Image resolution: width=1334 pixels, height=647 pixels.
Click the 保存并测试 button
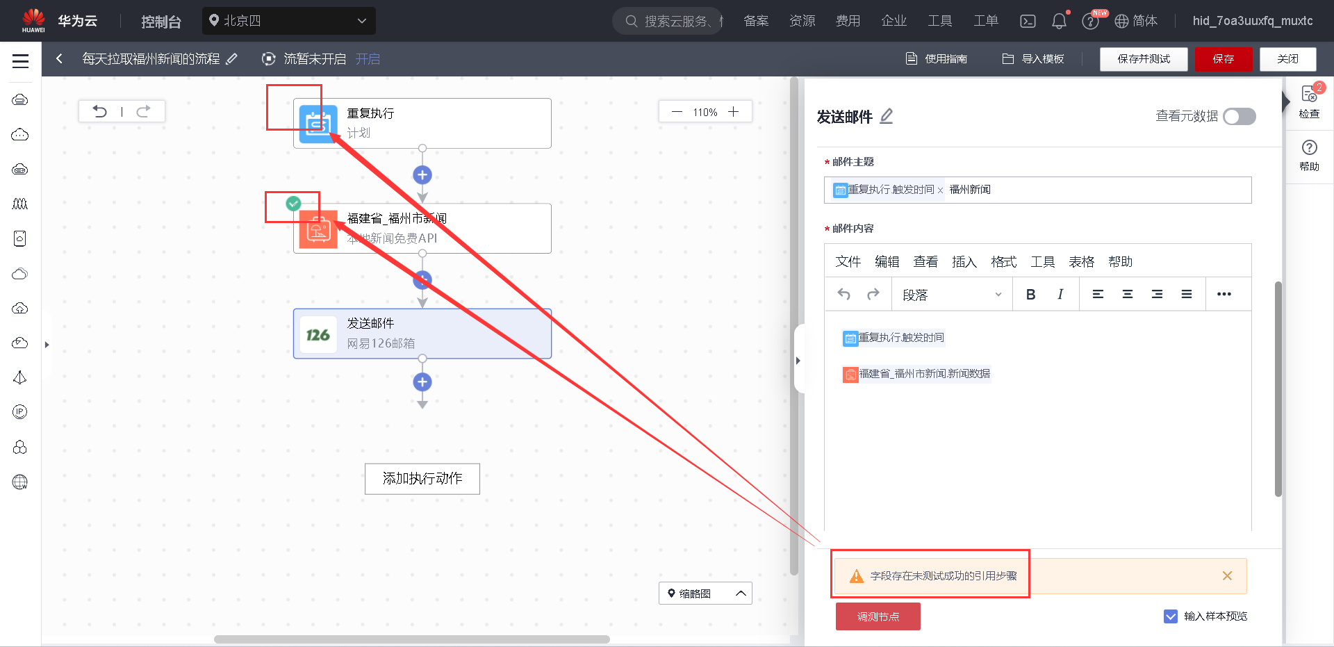1144,59
